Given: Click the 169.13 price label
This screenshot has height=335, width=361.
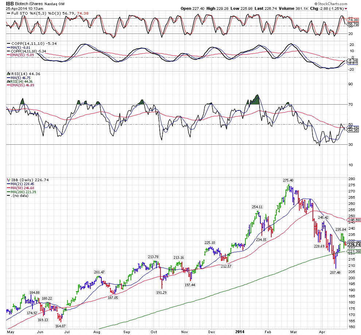Looking at the screenshot, I should tap(43, 320).
